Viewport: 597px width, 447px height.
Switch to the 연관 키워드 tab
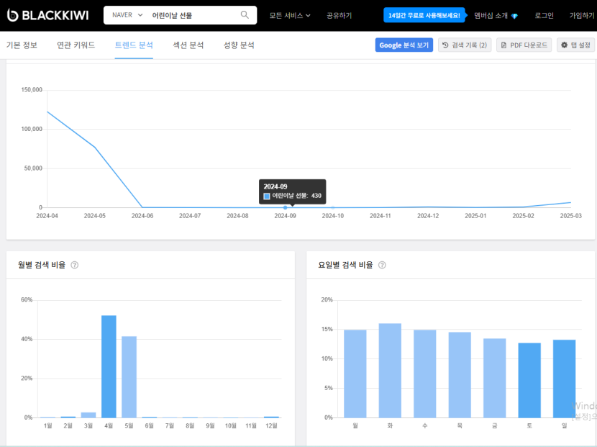[76, 45]
